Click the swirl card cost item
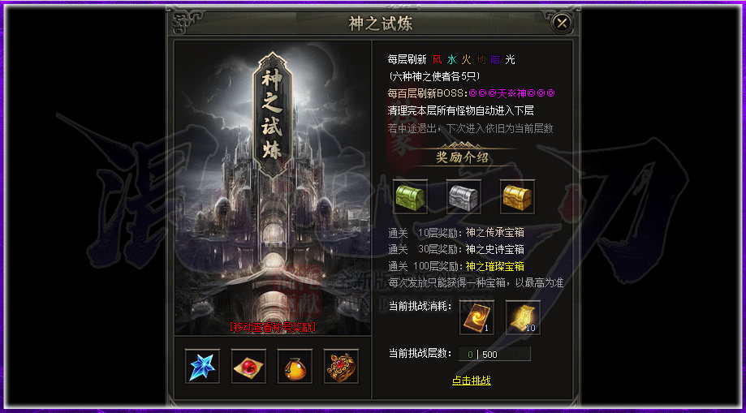Image resolution: width=746 pixels, height=413 pixels. click(476, 317)
